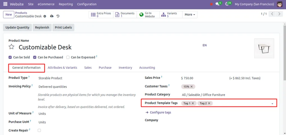Viewport: 286px width, 135px height.
Task: Open Documents smart button
Action: [x=125, y=15]
